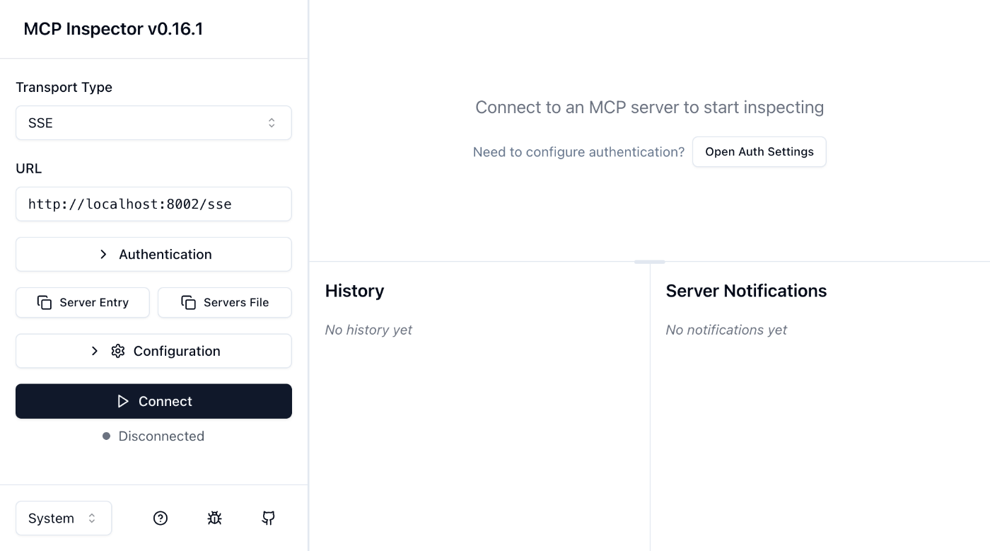
Task: Click the Transport Type label
Action: (x=64, y=87)
